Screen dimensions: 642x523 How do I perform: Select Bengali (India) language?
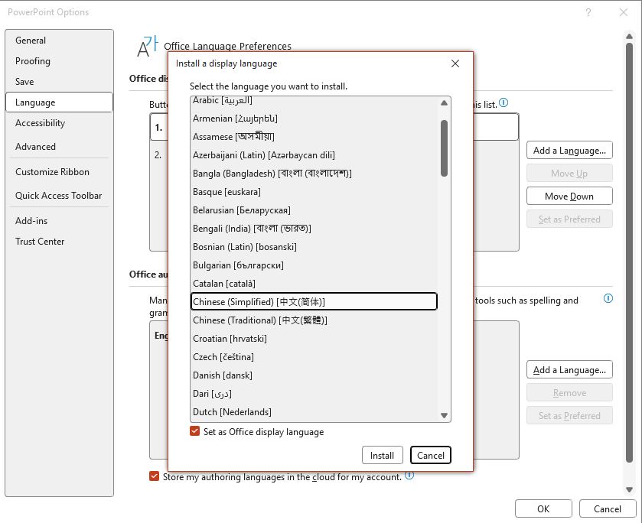point(314,229)
